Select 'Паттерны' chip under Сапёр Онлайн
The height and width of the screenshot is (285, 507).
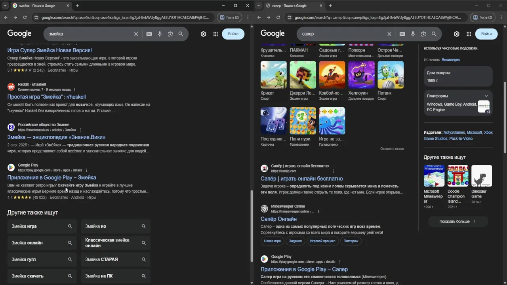coord(351,241)
